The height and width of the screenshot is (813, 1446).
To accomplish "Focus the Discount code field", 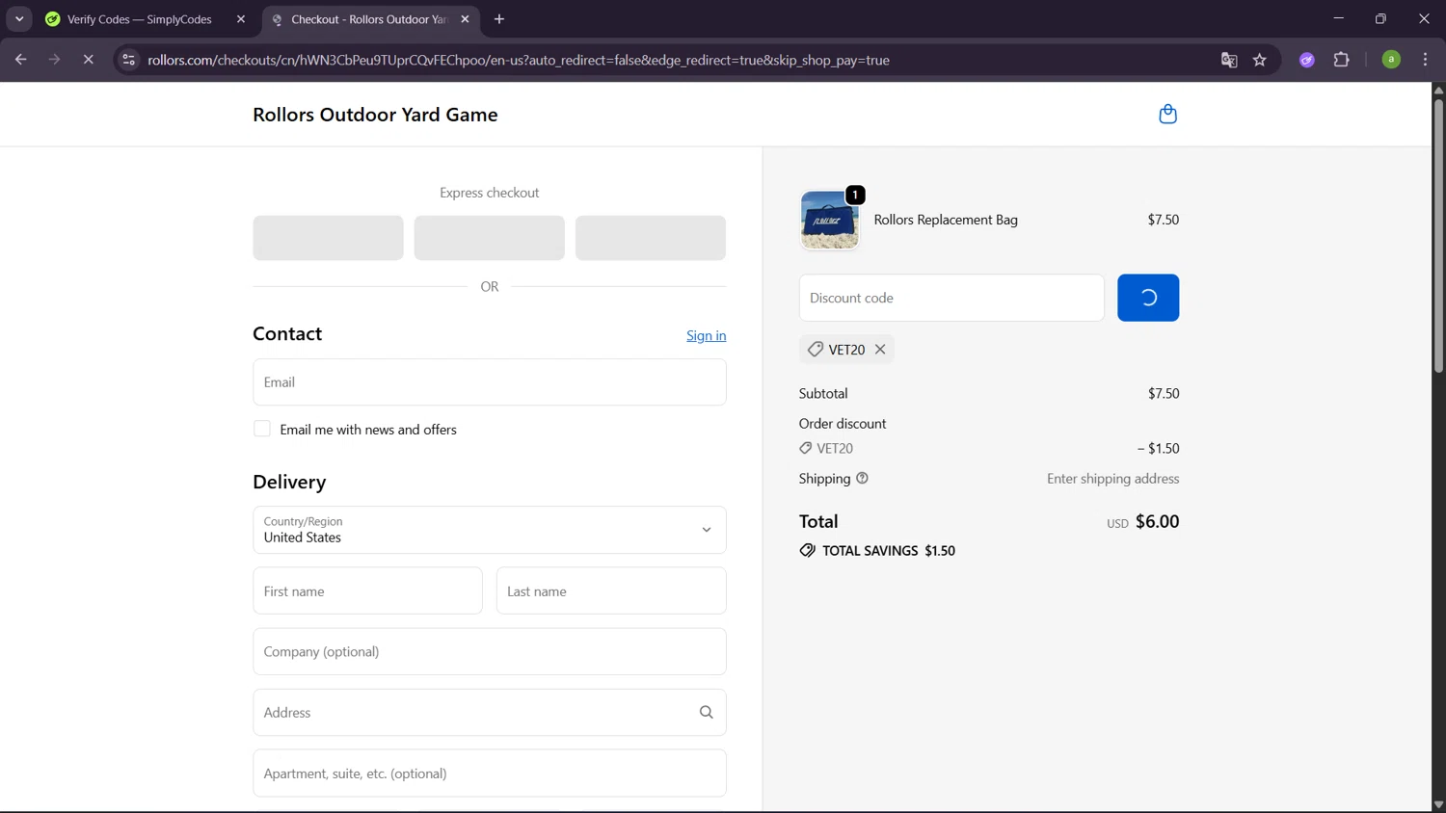I will pyautogui.click(x=951, y=298).
